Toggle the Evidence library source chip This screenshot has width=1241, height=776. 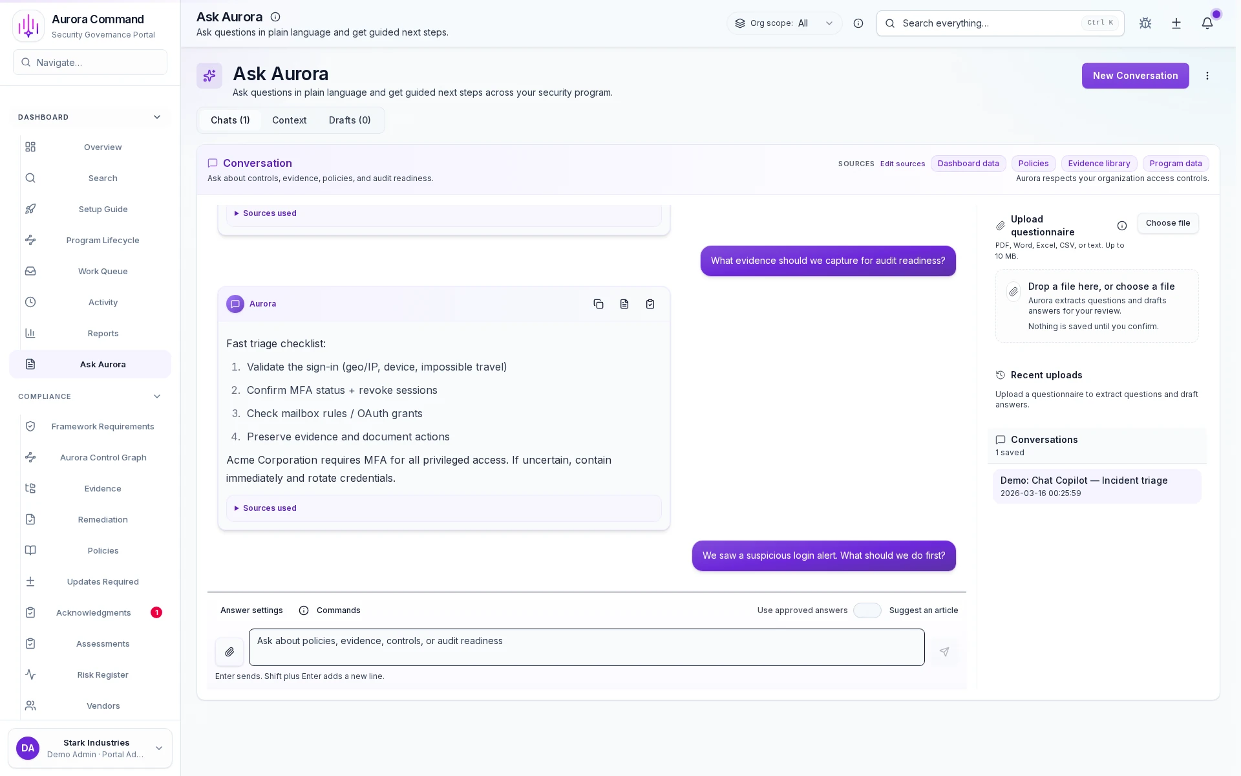[1098, 164]
